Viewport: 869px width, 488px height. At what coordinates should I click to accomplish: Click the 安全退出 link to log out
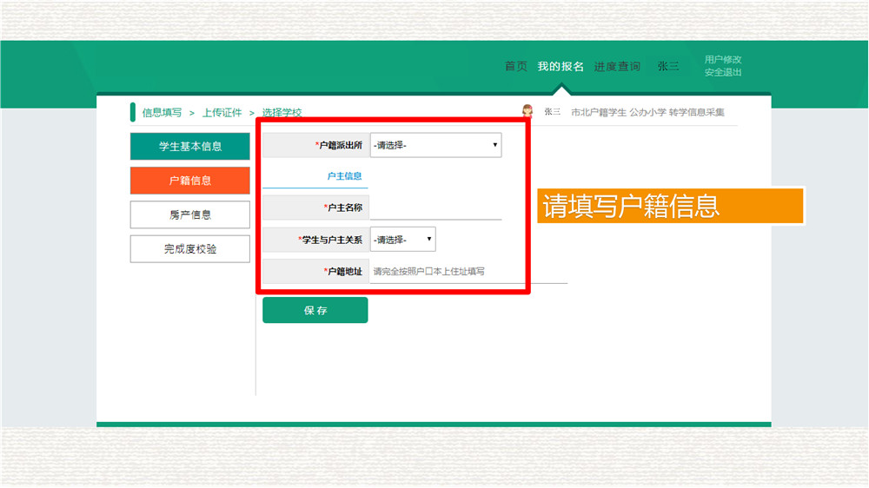(x=723, y=72)
